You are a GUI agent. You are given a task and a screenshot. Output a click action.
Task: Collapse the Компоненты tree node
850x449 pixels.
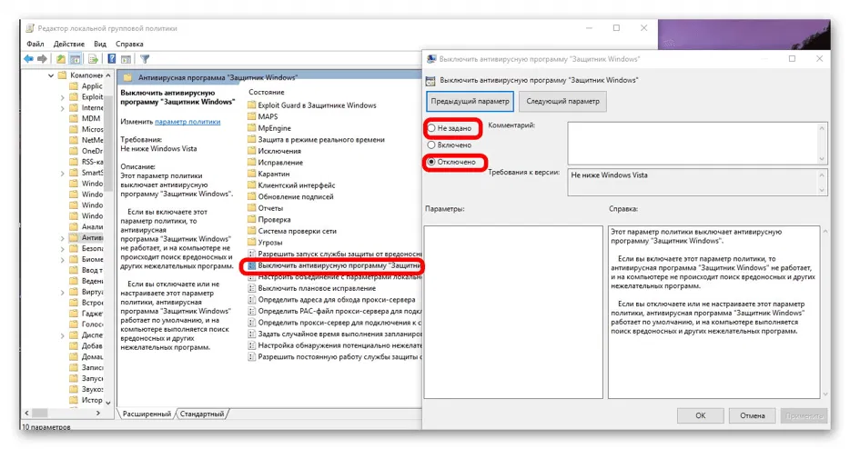coord(51,75)
